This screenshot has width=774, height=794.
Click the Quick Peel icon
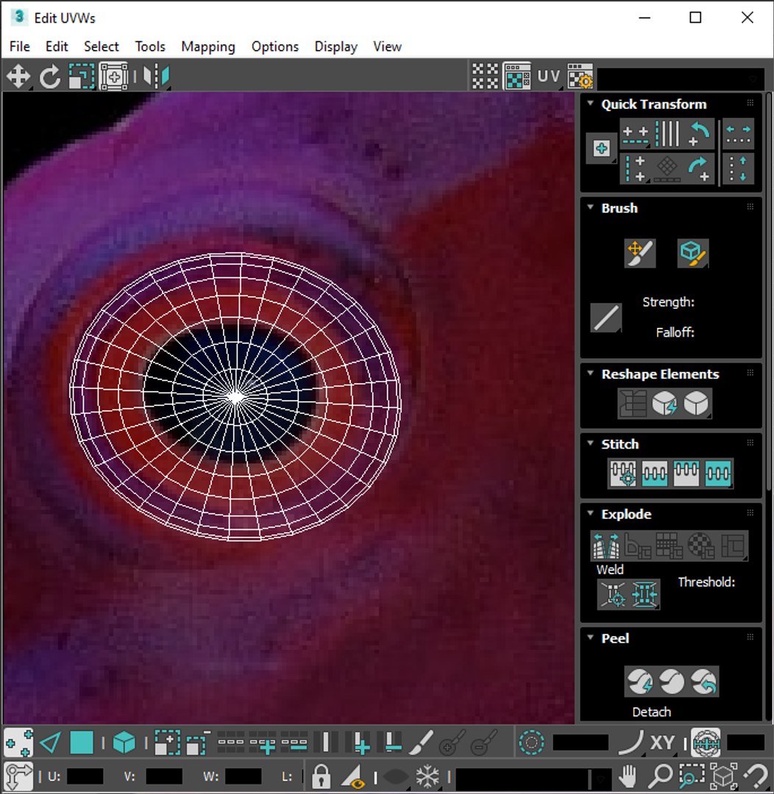[x=640, y=682]
